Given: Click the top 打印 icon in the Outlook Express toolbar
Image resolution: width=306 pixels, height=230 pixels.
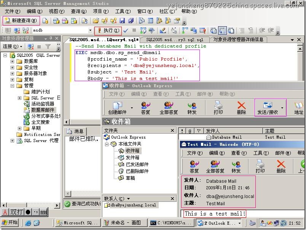Looking at the screenshot, I should [x=218, y=108].
